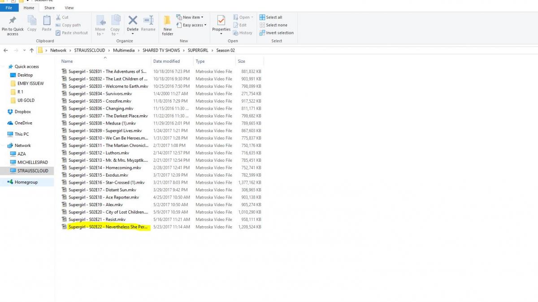Select Supergirl S02E04 Survivors file
This screenshot has height=302, width=538.
coord(100,94)
